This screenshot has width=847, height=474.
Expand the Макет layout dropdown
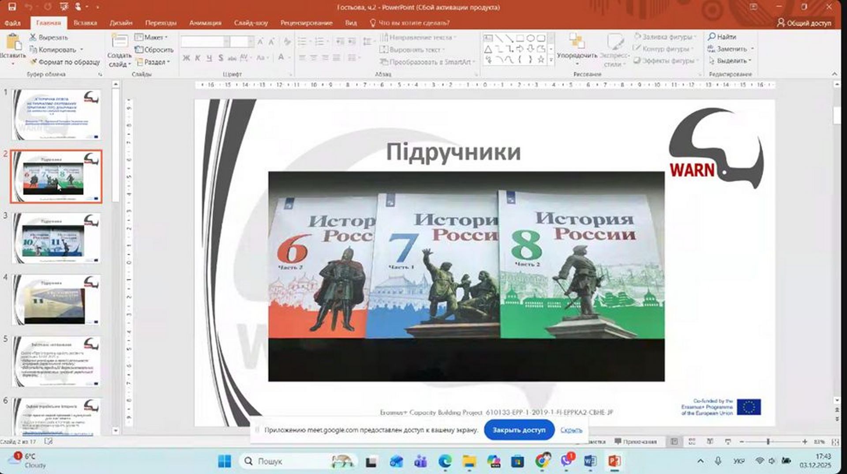coord(151,38)
